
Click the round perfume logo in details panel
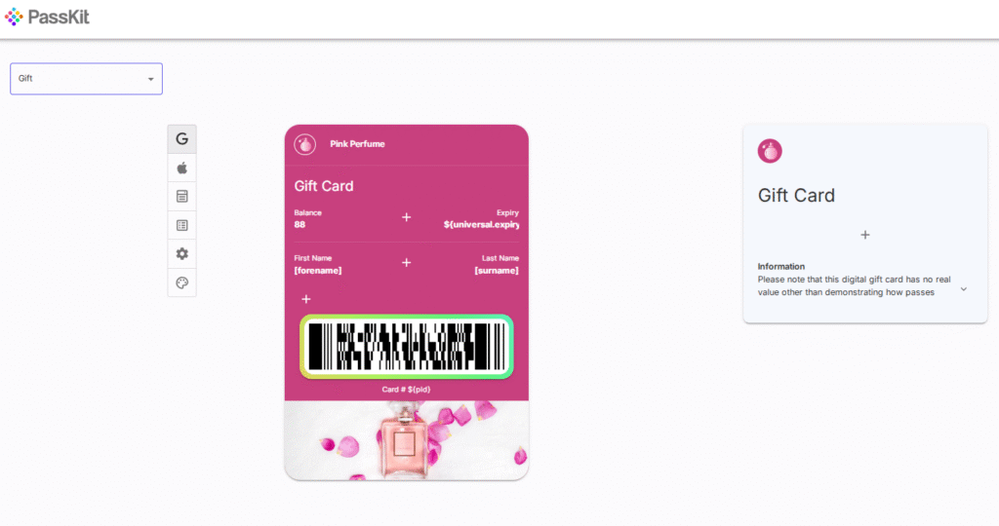coord(770,151)
